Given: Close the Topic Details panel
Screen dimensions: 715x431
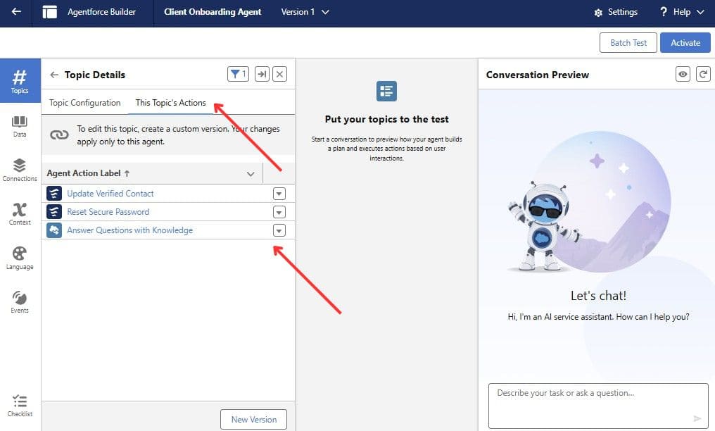Looking at the screenshot, I should 279,74.
